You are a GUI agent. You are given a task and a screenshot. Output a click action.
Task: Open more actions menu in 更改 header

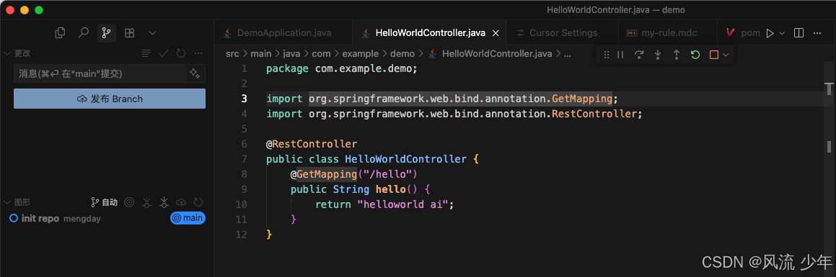coord(198,53)
